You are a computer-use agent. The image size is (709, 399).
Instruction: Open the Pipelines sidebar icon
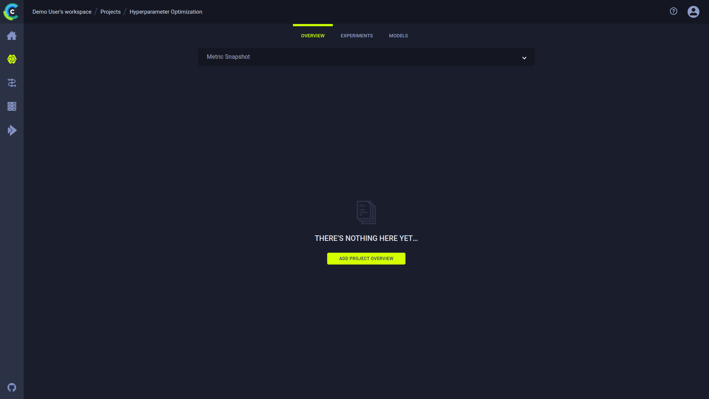tap(12, 83)
